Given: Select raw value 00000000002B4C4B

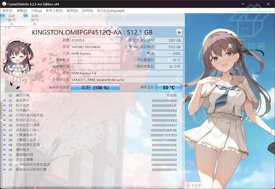Looking at the screenshot, I should [x=164, y=130].
